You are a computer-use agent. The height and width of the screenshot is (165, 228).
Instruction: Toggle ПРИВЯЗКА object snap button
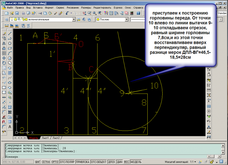[x=83, y=162]
